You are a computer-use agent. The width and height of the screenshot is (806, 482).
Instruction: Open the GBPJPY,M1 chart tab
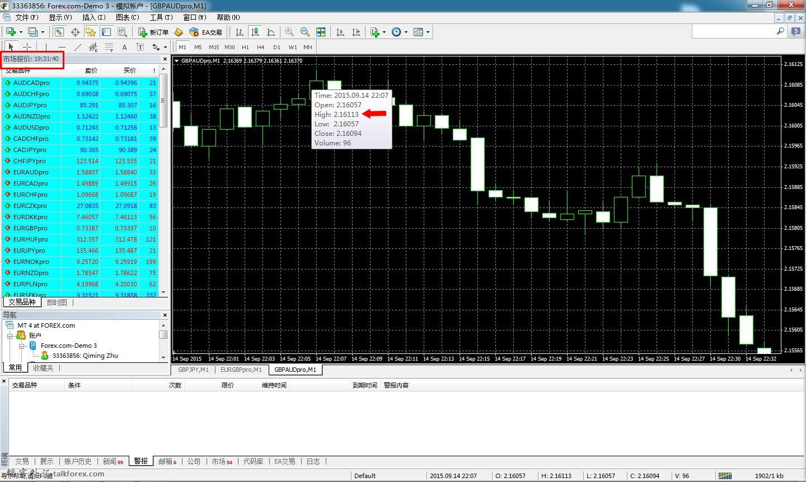(193, 370)
